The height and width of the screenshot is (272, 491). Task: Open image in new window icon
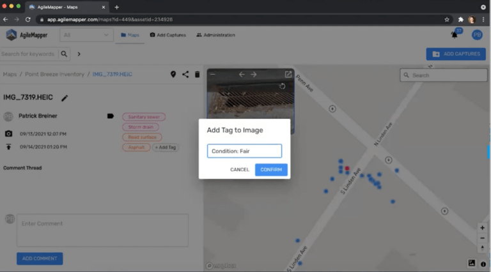(x=288, y=75)
